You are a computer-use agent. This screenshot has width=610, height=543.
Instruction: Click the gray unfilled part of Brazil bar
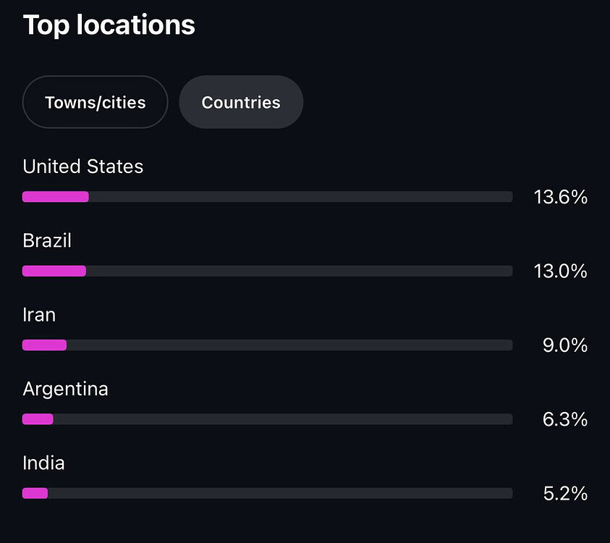tap(299, 271)
